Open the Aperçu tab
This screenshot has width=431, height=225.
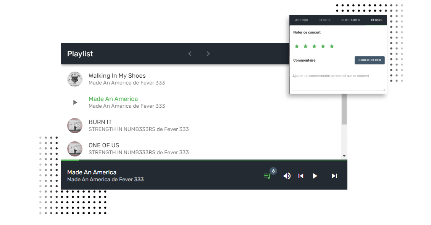(x=302, y=20)
